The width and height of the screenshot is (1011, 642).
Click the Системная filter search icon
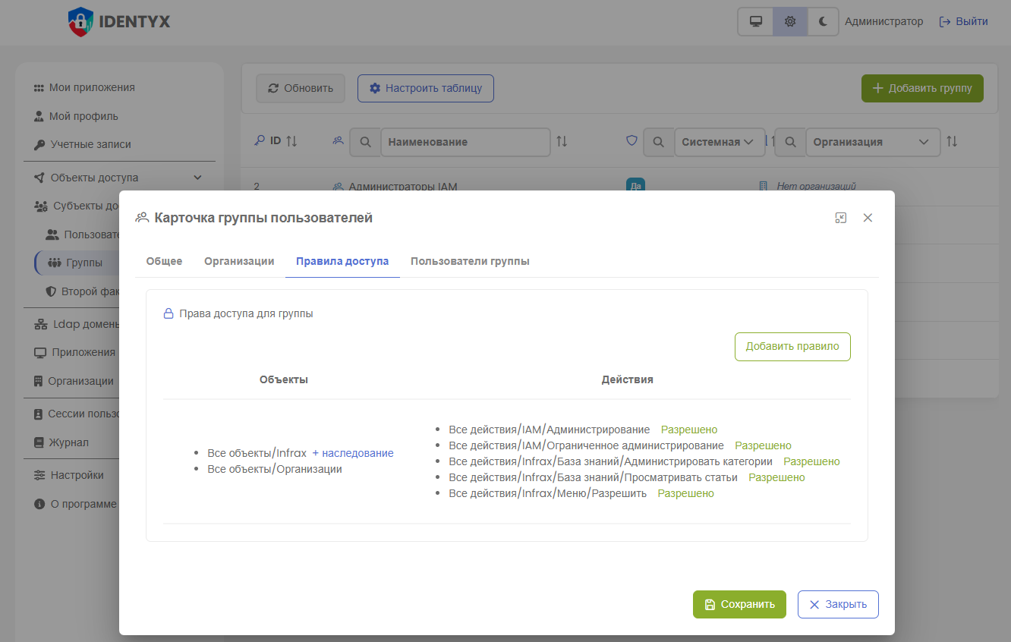pyautogui.click(x=658, y=142)
